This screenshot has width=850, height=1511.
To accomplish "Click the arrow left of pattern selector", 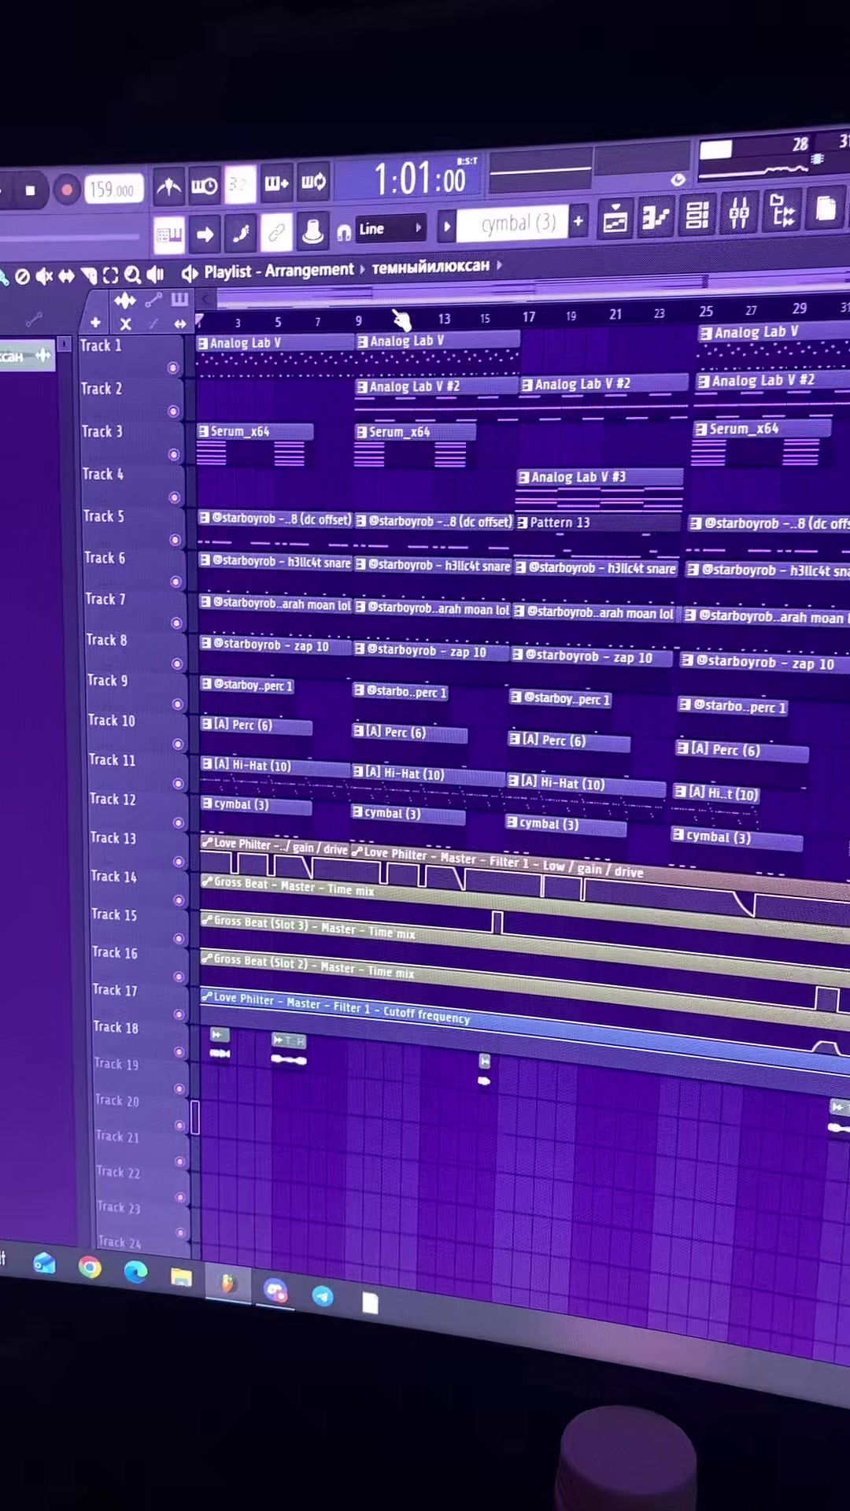I will coord(447,227).
